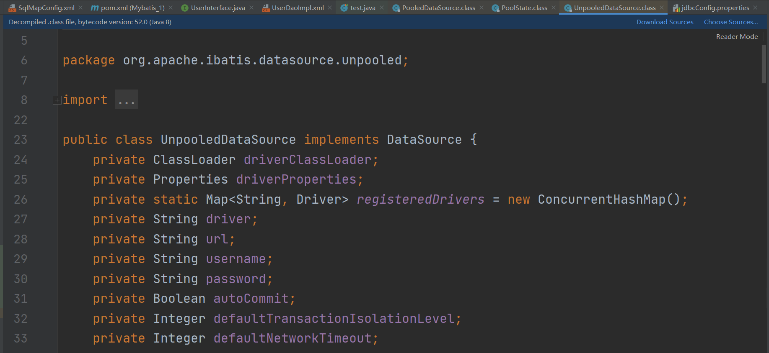
Task: Click the folded import ellipsis placeholder
Action: (126, 100)
